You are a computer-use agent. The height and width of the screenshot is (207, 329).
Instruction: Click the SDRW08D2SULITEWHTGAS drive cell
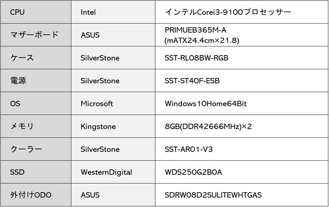tap(242, 195)
